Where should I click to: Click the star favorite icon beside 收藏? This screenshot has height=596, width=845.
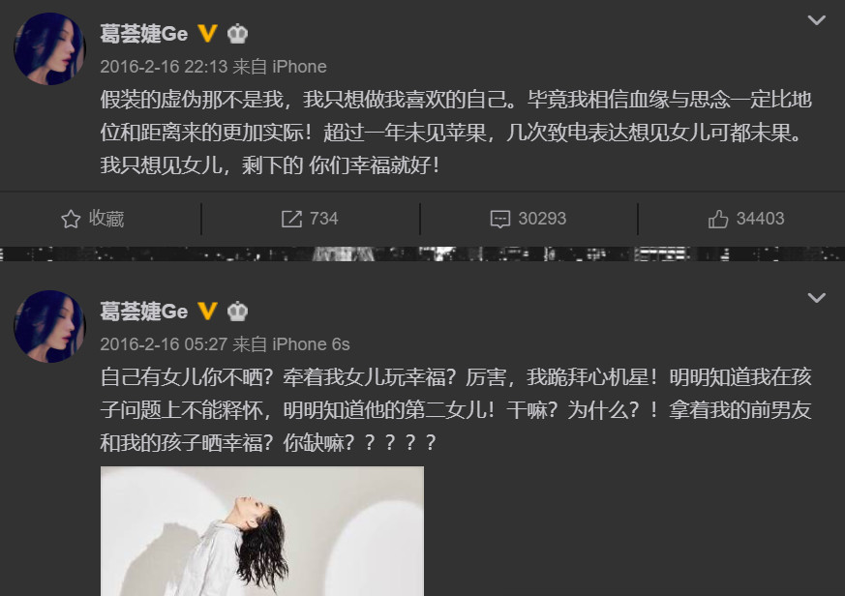71,220
